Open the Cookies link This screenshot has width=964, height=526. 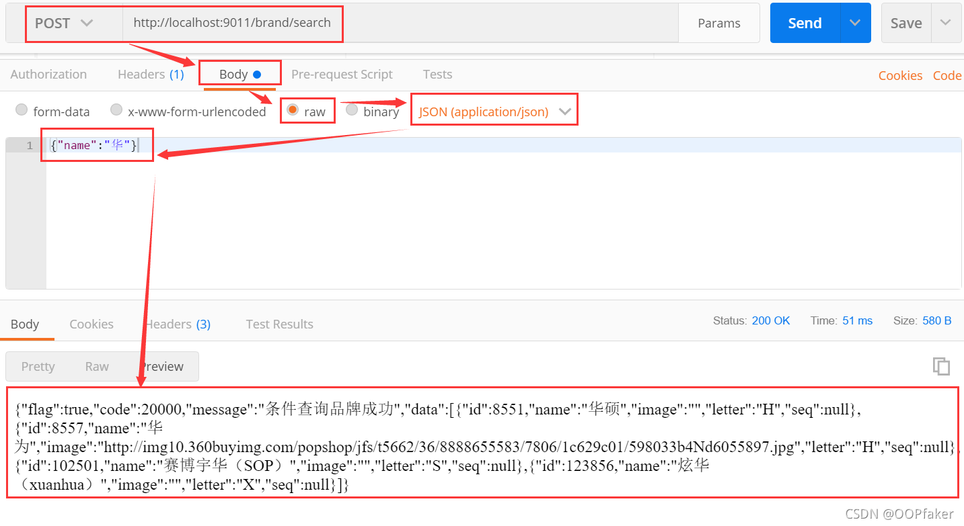[x=900, y=76]
